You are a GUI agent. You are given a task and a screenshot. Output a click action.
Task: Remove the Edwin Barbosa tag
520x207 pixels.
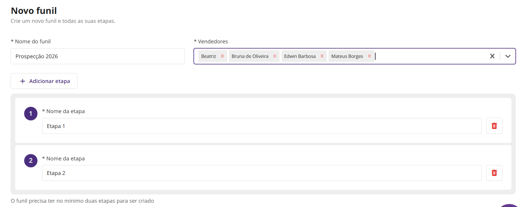322,56
